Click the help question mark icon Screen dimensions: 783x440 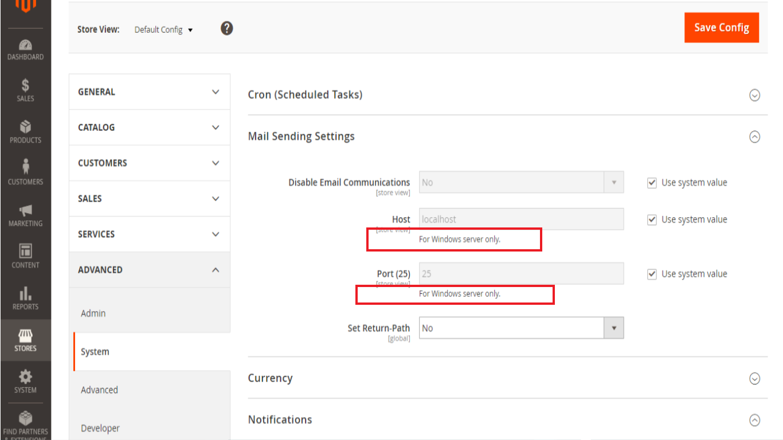click(x=227, y=28)
